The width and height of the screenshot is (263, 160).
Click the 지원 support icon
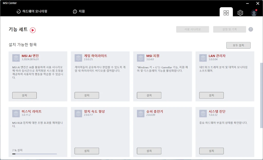click(x=75, y=11)
